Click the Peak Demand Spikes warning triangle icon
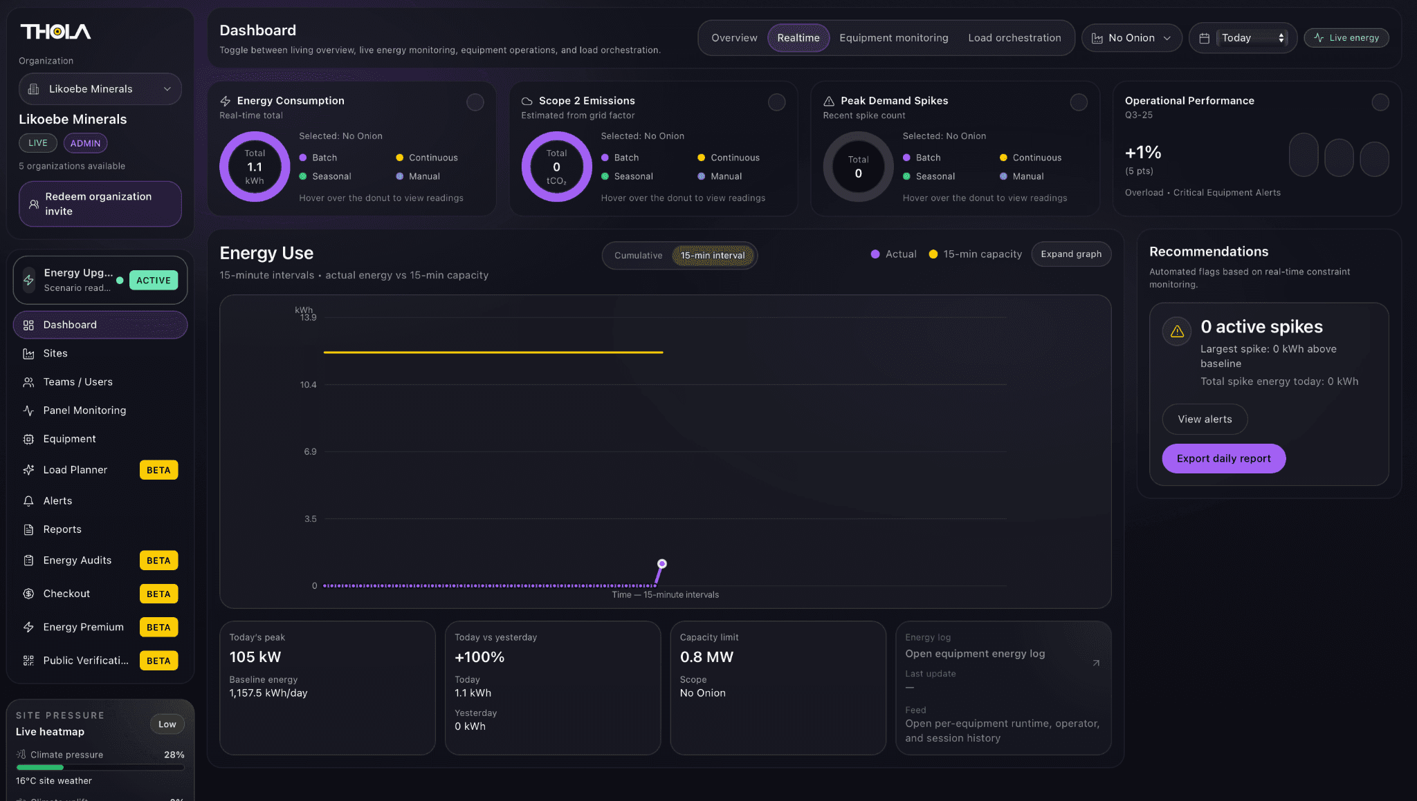 point(828,101)
